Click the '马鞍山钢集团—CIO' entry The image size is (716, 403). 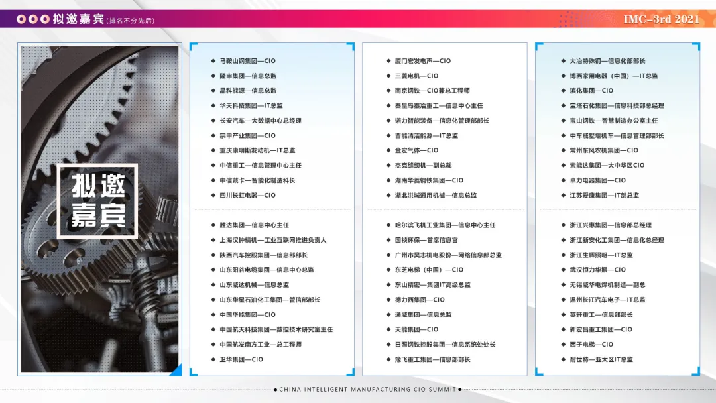point(247,61)
